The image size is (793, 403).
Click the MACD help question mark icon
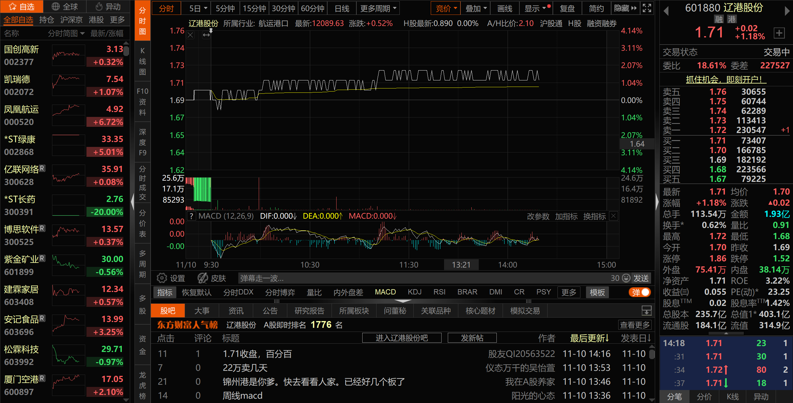[x=192, y=216]
